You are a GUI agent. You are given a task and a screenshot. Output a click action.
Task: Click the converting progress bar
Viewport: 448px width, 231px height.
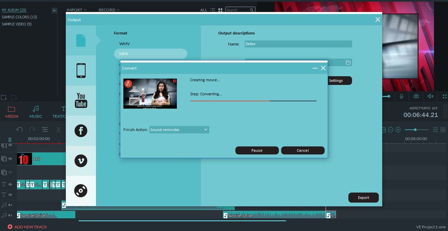point(253,101)
